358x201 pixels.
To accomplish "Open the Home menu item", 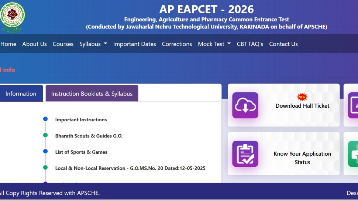I will click(8, 44).
